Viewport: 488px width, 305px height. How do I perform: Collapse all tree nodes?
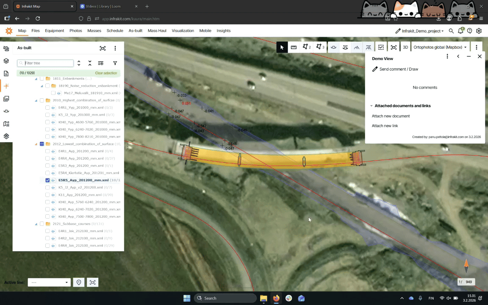click(90, 63)
